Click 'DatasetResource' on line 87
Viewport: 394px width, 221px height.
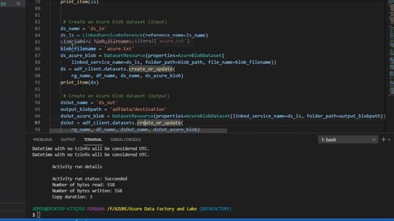124,55
